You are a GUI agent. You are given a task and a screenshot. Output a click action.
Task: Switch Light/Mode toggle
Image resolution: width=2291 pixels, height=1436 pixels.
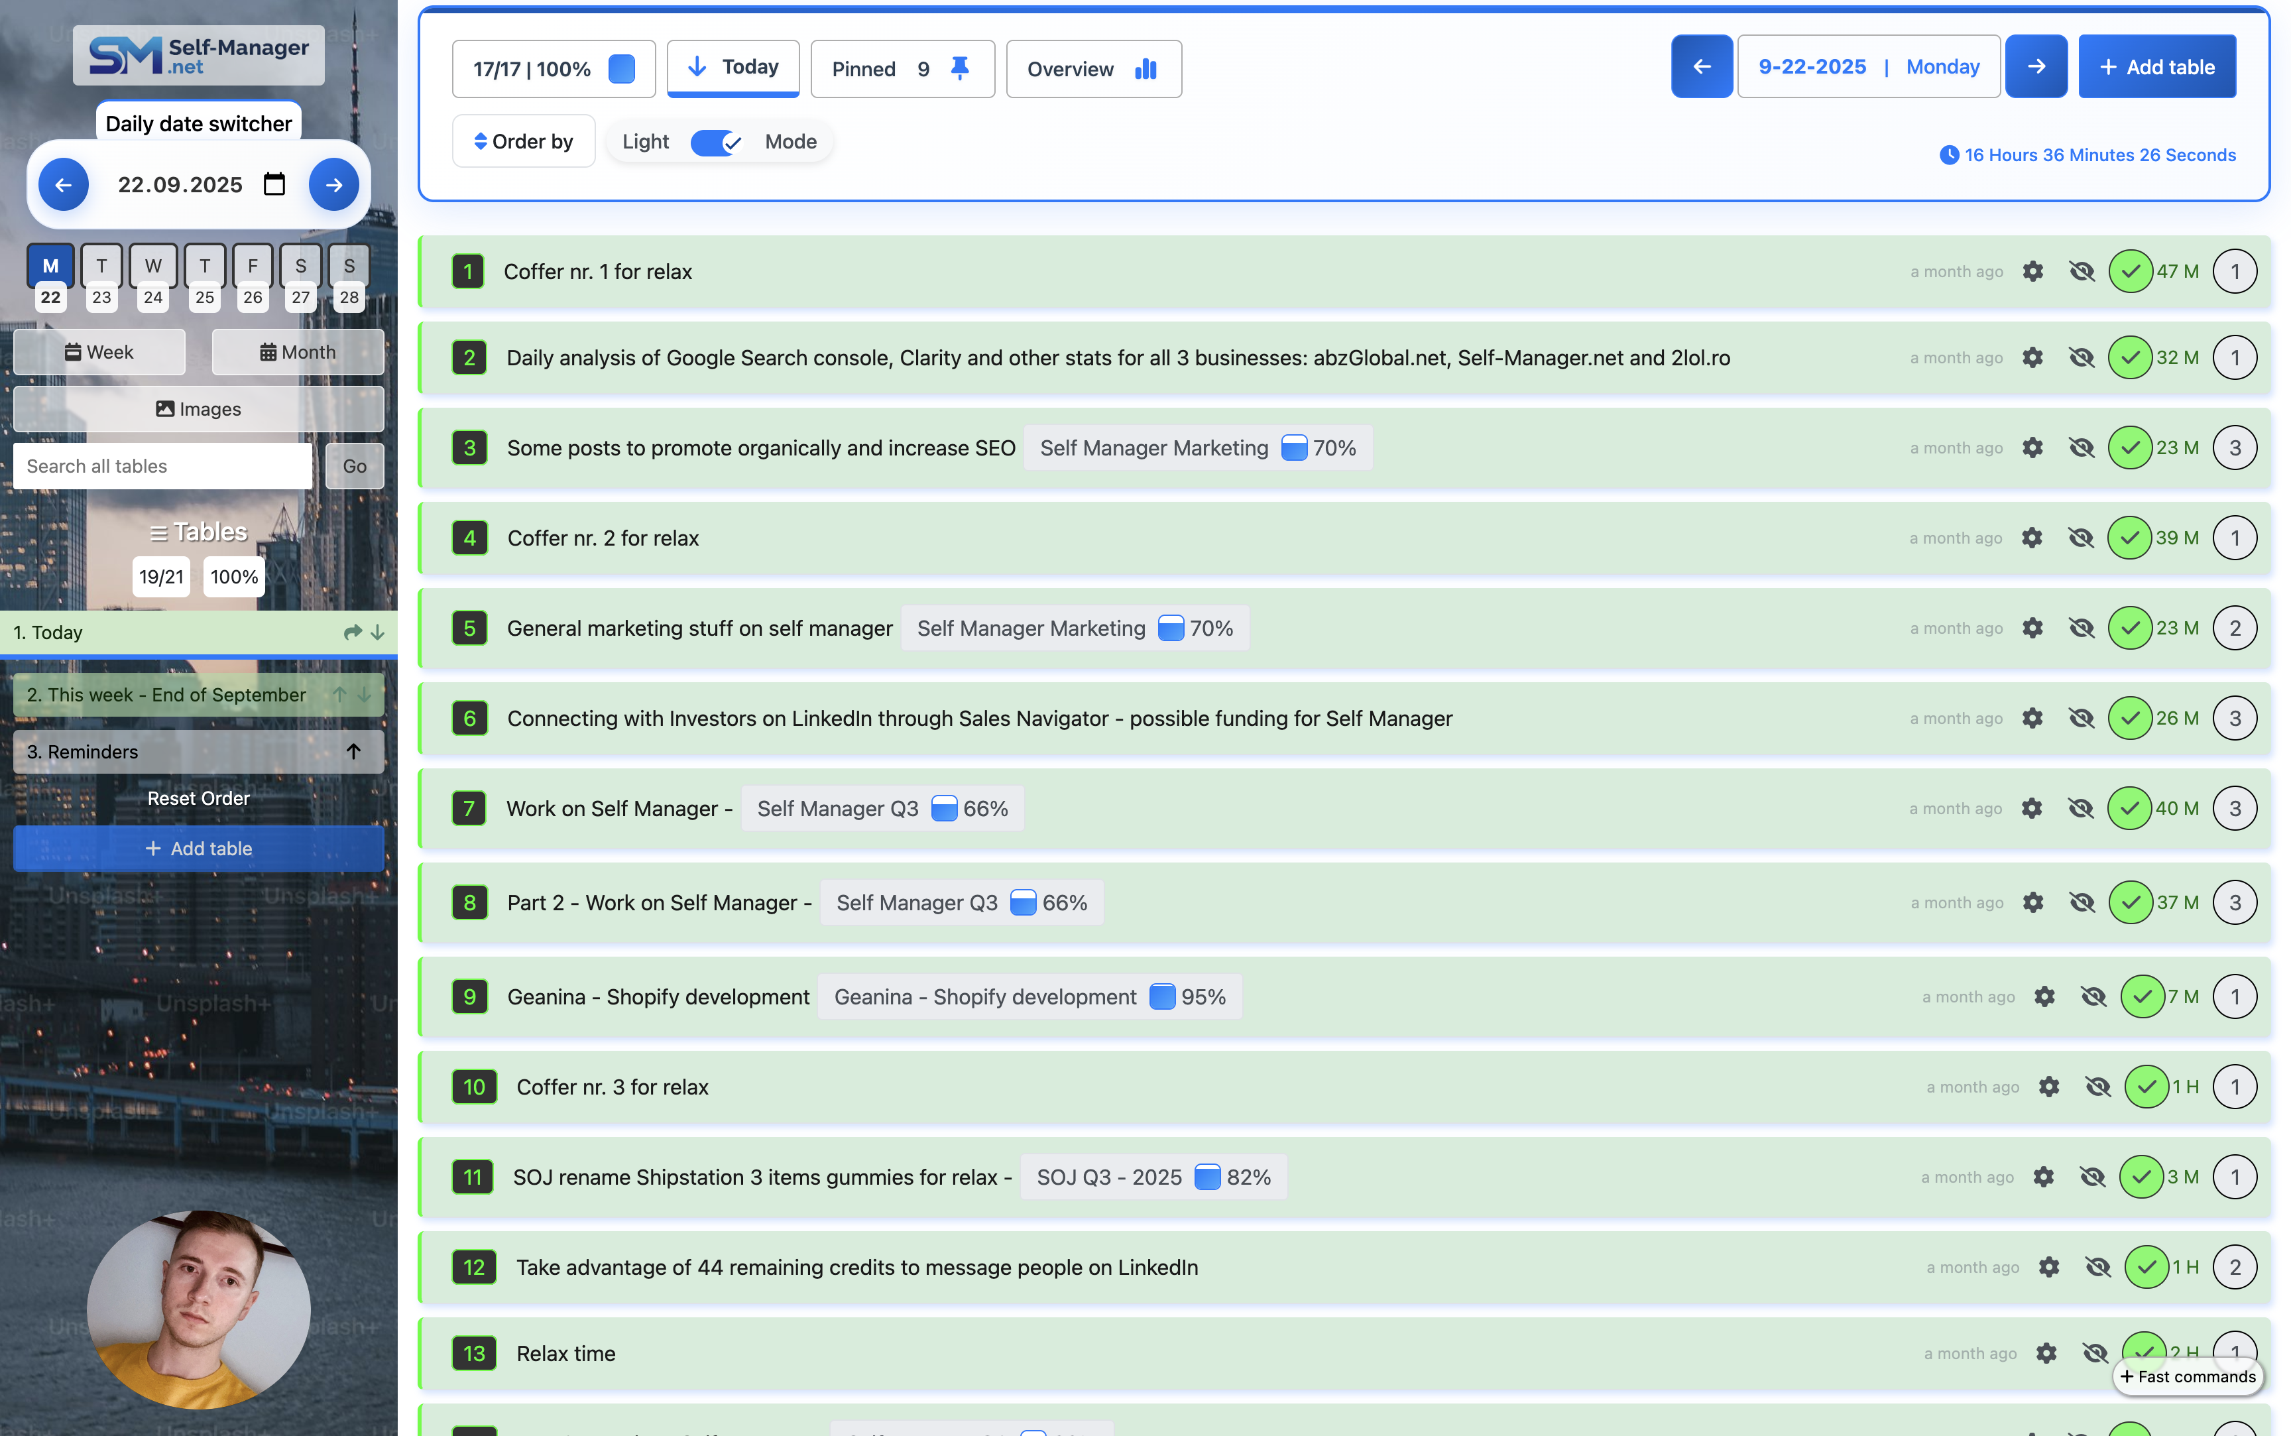coord(717,141)
